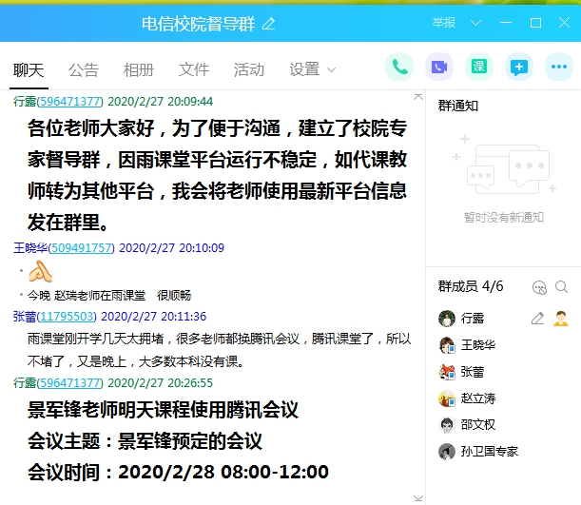Maximize the group chat window
This screenshot has width=581, height=505.
point(535,23)
